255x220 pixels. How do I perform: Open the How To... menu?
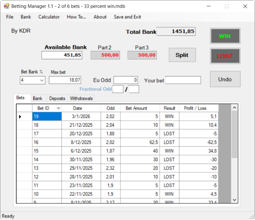76,17
